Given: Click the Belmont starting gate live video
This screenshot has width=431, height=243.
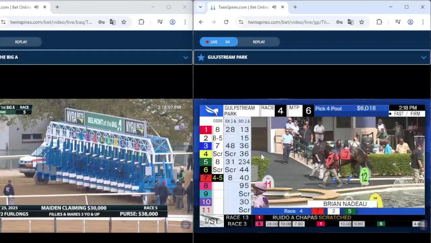Looking at the screenshot, I should point(96,165).
